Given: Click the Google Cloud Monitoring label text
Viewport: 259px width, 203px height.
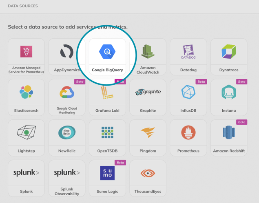Looking at the screenshot, I should coord(67,110).
